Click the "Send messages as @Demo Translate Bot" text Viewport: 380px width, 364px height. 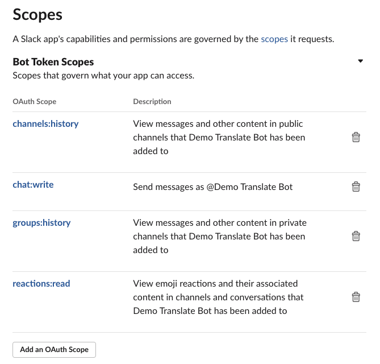(x=213, y=187)
